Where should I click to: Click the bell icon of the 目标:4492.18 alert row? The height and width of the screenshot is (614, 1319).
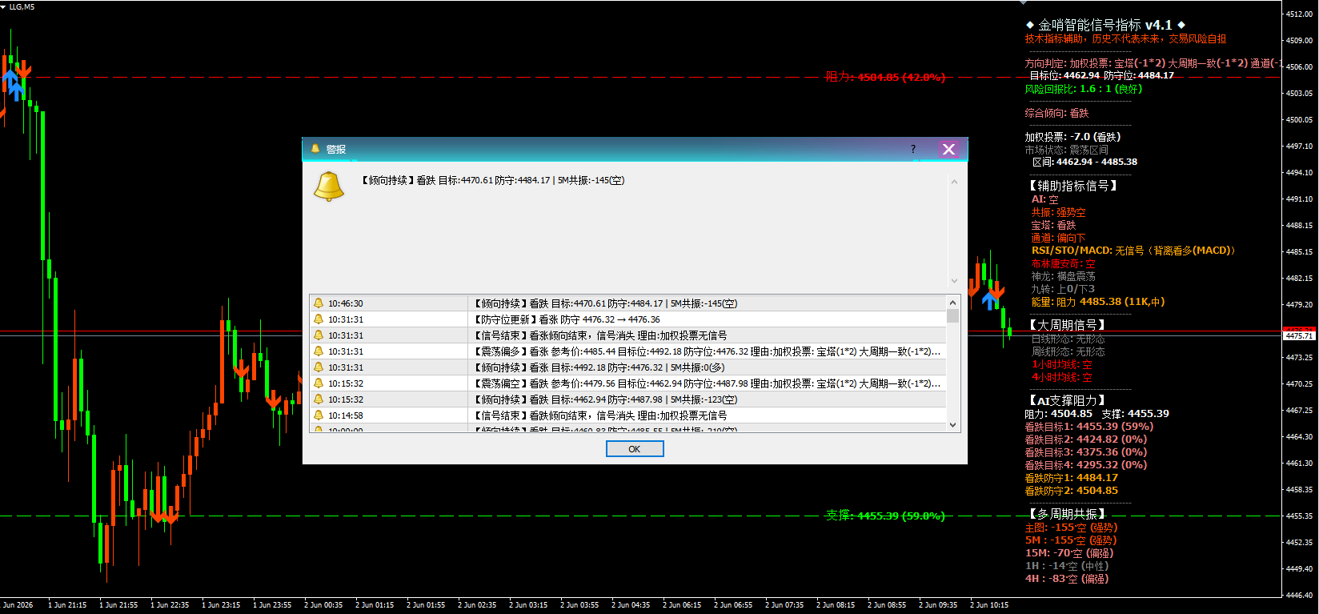pos(319,367)
